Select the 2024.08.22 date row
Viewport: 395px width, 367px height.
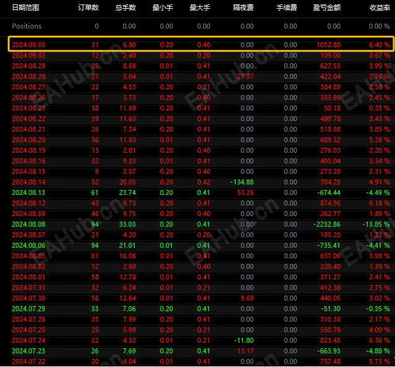201,119
